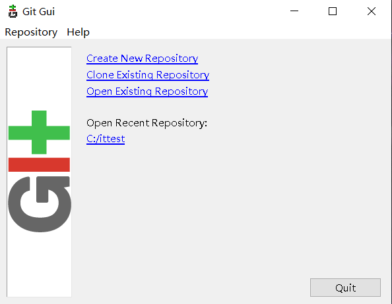Screen dimensions: 392x304
Task: Open the Help menu
Action: pos(78,32)
